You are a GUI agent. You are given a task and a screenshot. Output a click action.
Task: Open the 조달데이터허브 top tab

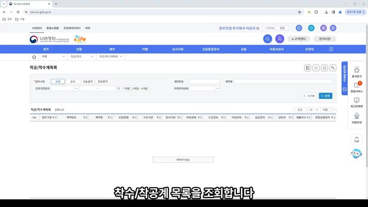point(72,28)
